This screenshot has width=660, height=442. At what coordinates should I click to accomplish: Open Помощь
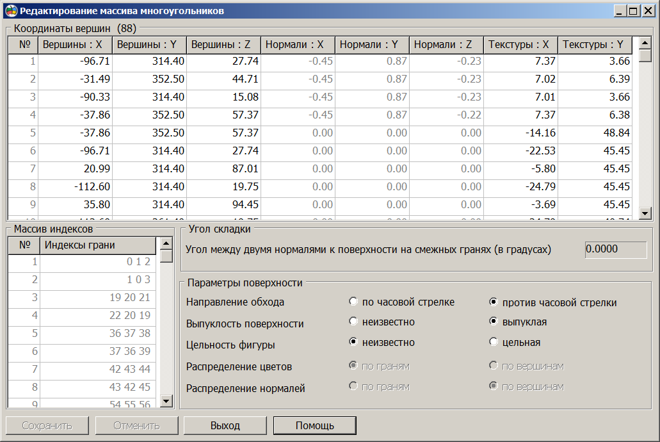coord(314,425)
